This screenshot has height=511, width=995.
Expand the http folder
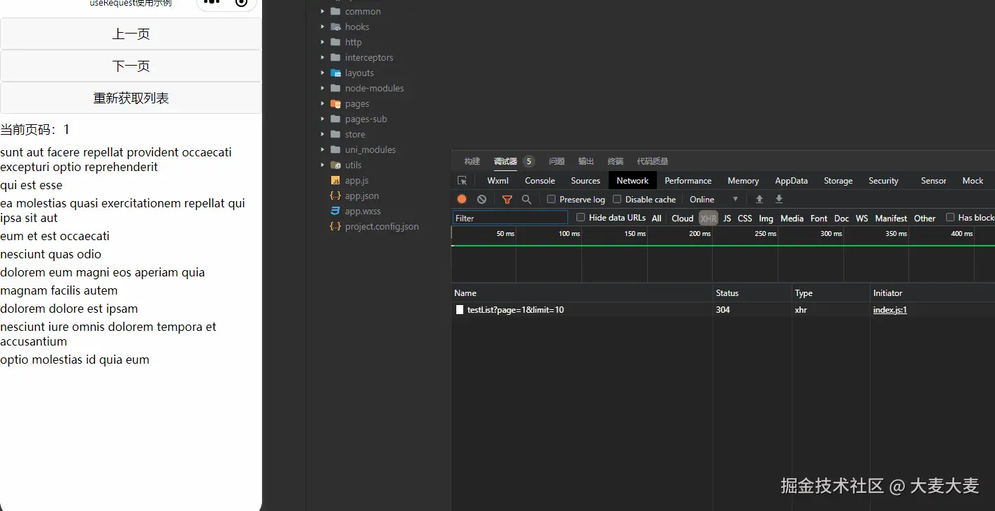323,42
